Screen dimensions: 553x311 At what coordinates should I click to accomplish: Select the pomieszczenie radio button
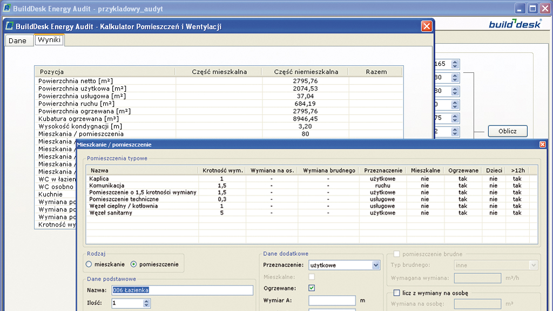(x=133, y=264)
